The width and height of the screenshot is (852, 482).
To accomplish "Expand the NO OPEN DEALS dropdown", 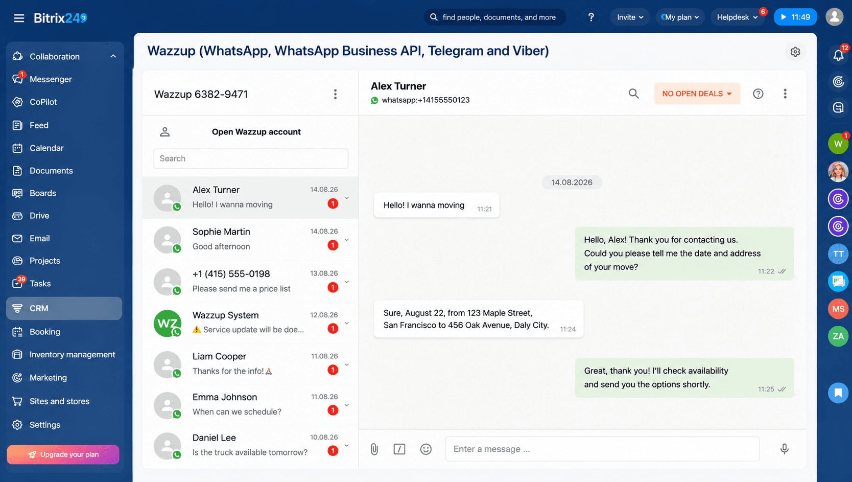I will (x=697, y=94).
